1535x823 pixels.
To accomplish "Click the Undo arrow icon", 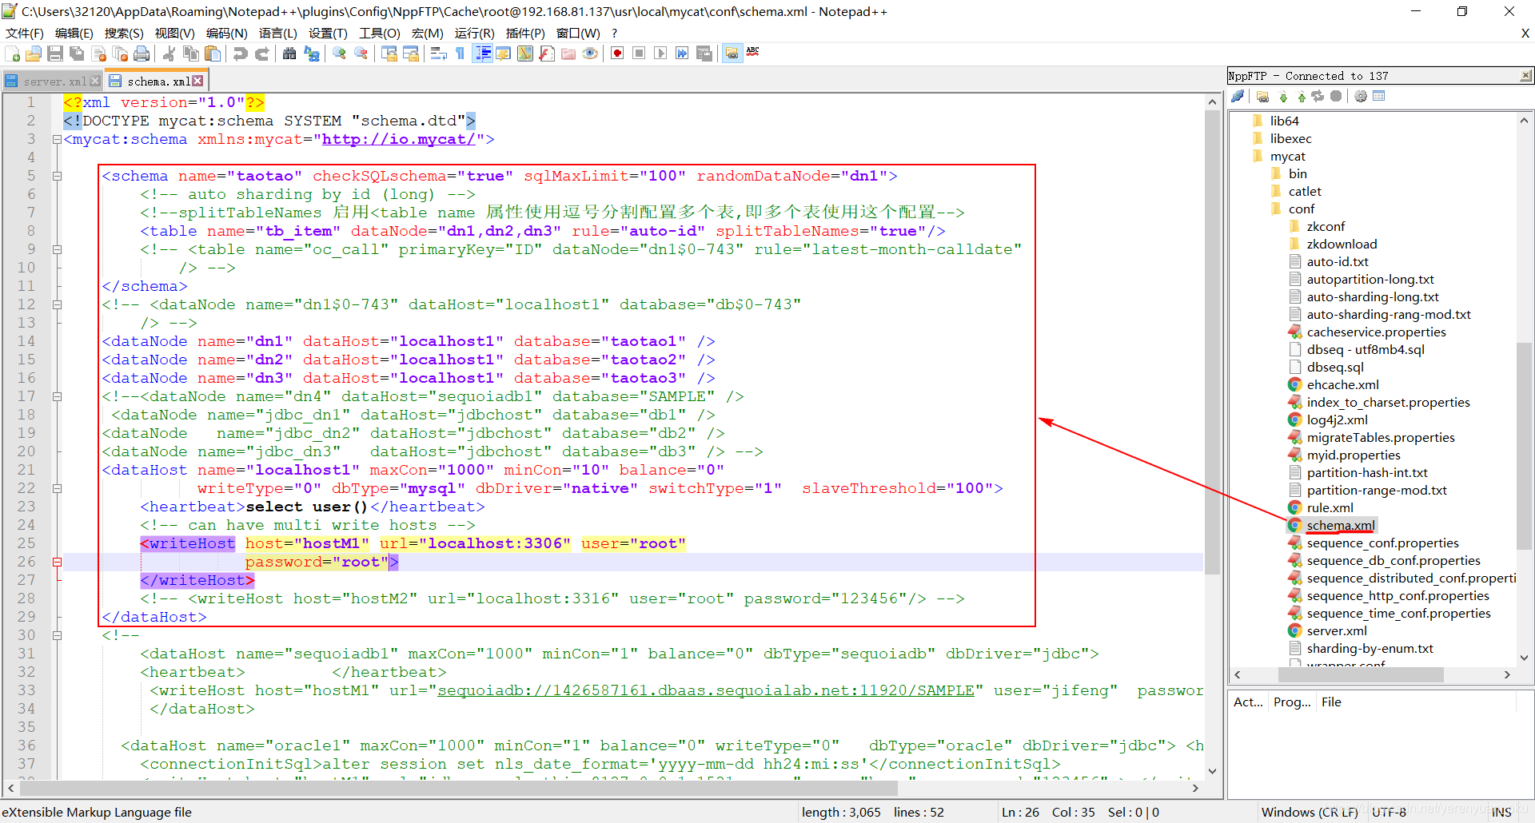I will (x=240, y=54).
